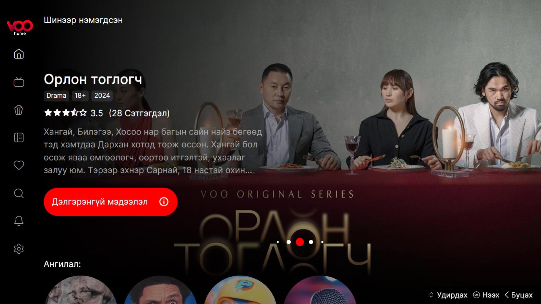Screen dimensions: 541x304
Task: Select the last small carousel dot
Action: [322, 242]
